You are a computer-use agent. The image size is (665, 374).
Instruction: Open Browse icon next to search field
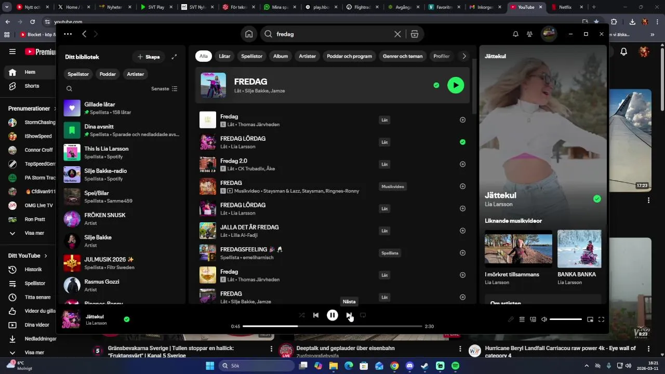coord(414,34)
